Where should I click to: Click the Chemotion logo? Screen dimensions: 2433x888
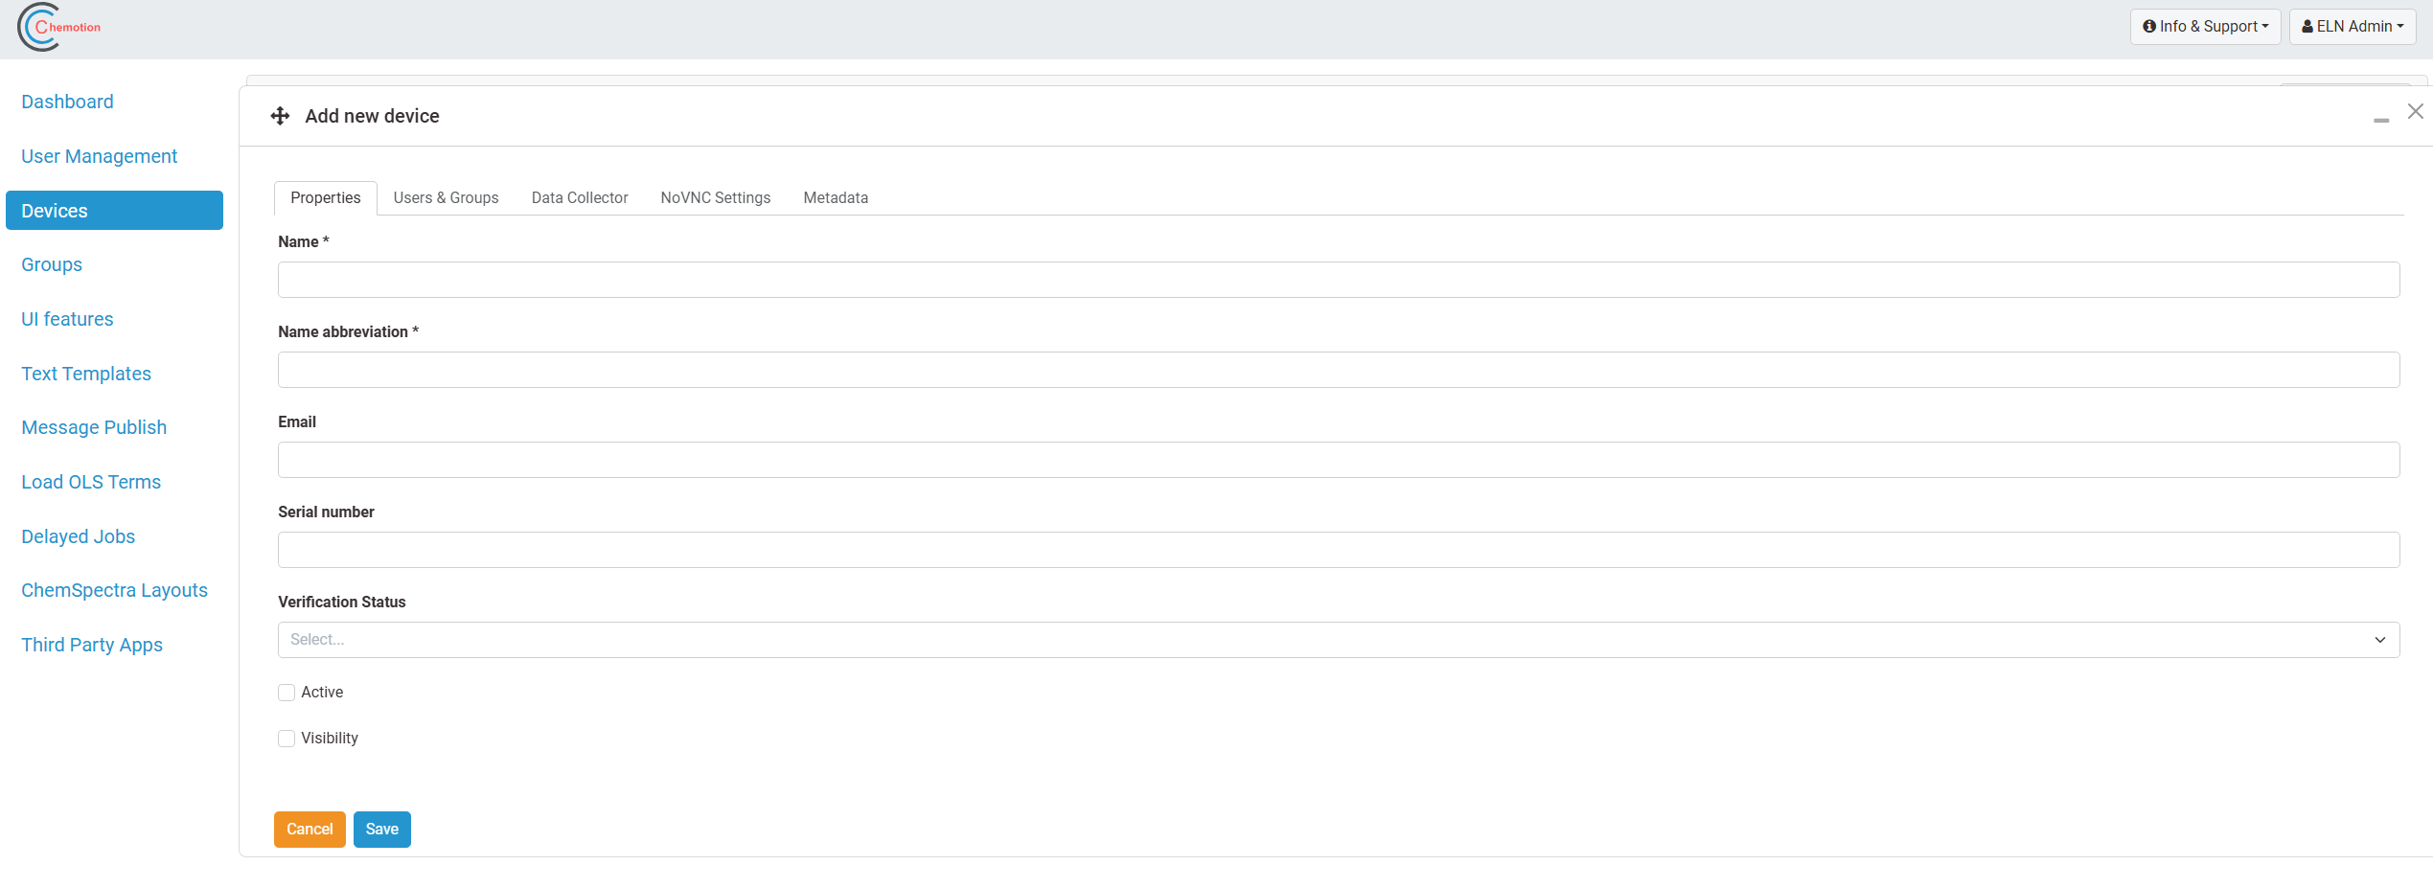pos(57,28)
